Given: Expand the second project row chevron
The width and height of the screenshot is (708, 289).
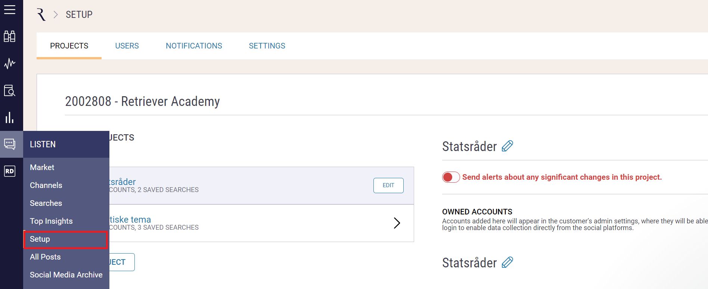Looking at the screenshot, I should [x=397, y=223].
